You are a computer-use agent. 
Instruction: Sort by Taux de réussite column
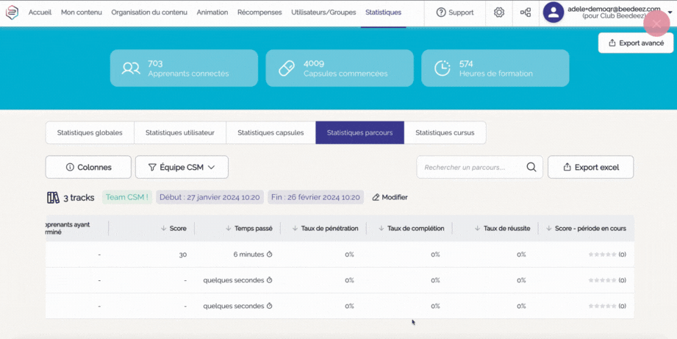477,229
